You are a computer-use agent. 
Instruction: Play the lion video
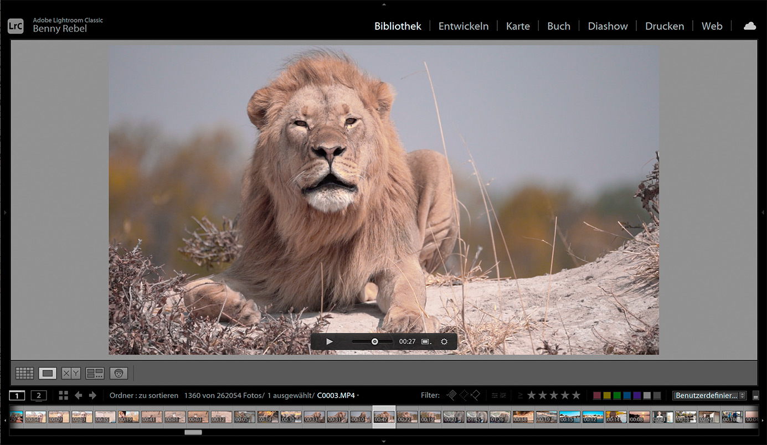330,341
